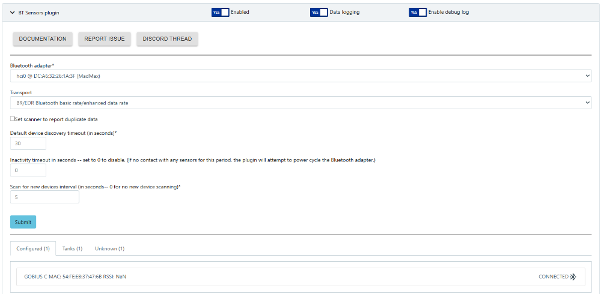Click the Report Issue button
The width and height of the screenshot is (601, 294).
click(105, 39)
